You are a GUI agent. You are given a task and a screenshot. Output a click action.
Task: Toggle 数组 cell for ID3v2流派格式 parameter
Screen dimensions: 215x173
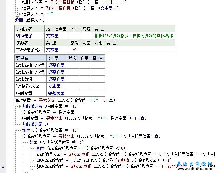[99, 49]
